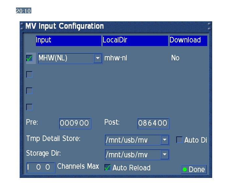The width and height of the screenshot is (235, 188).
Task: Click the Channels Max label
Action: point(78,166)
